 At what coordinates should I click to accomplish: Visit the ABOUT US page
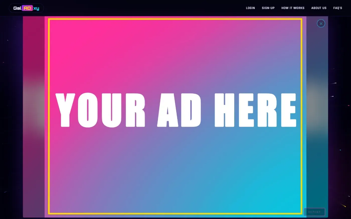click(x=319, y=8)
